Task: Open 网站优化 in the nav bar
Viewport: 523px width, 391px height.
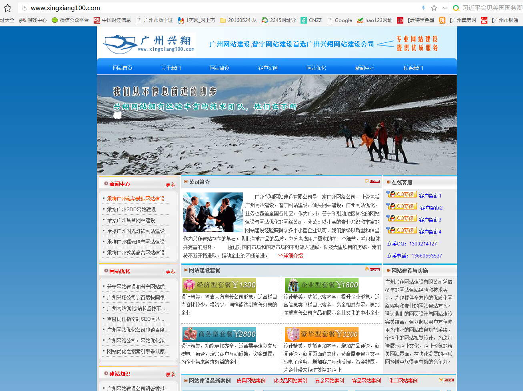Action: pos(316,68)
